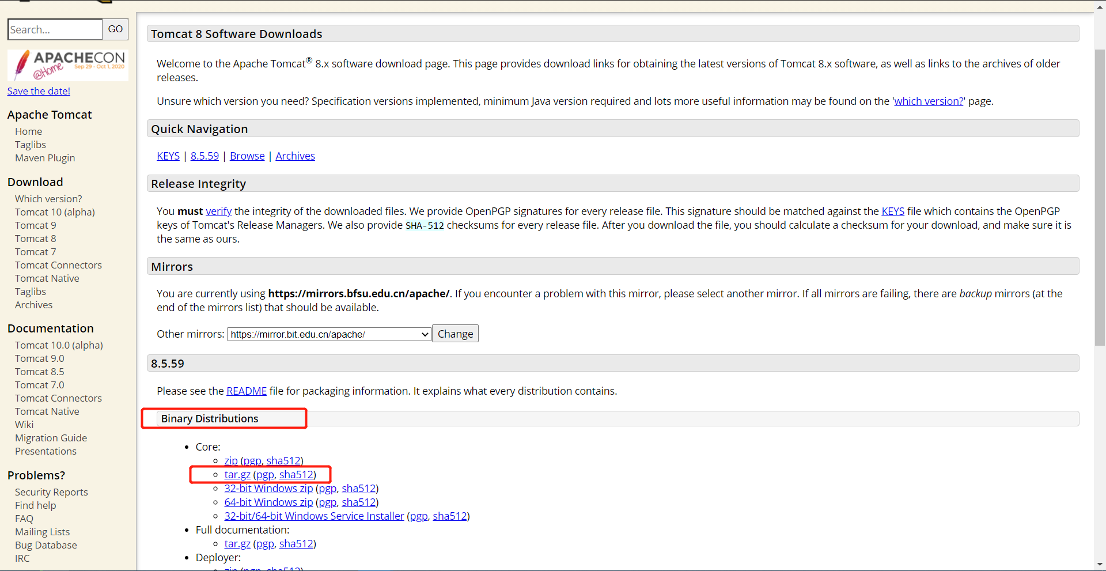The image size is (1106, 571).
Task: Open the verify integrity link
Action: [x=219, y=211]
